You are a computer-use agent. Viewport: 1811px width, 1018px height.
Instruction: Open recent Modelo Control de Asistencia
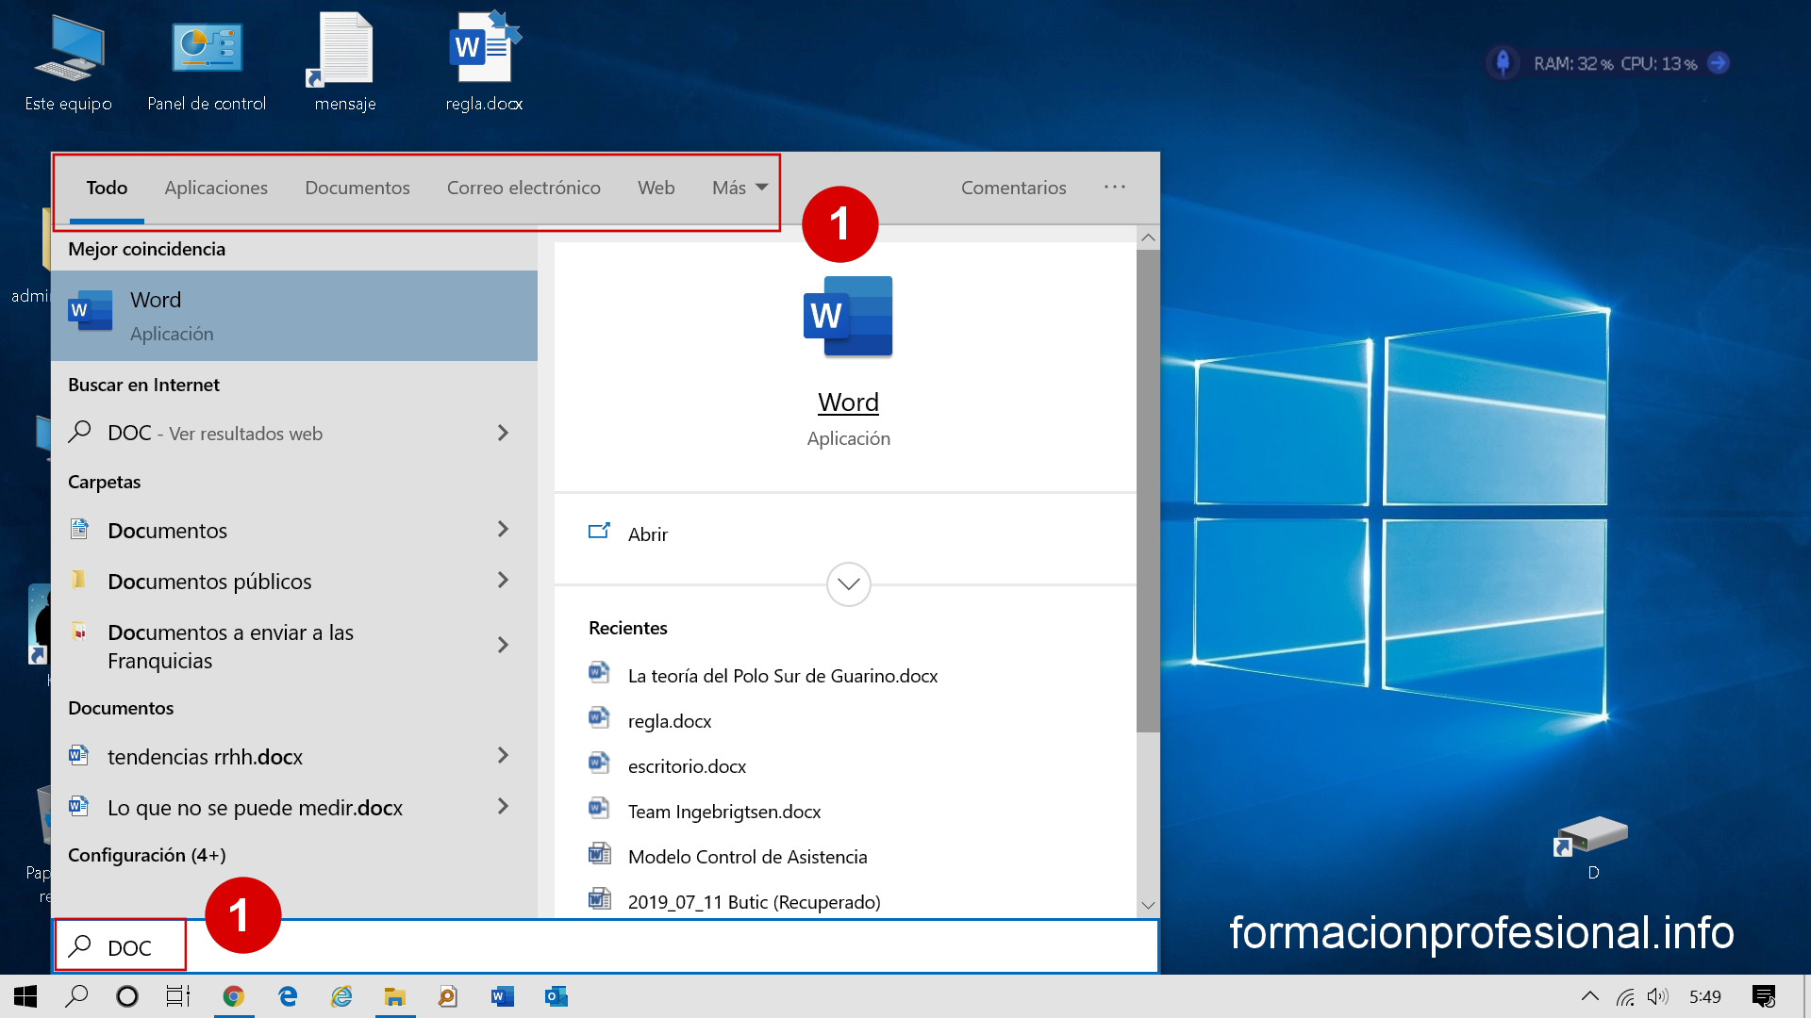click(x=747, y=857)
